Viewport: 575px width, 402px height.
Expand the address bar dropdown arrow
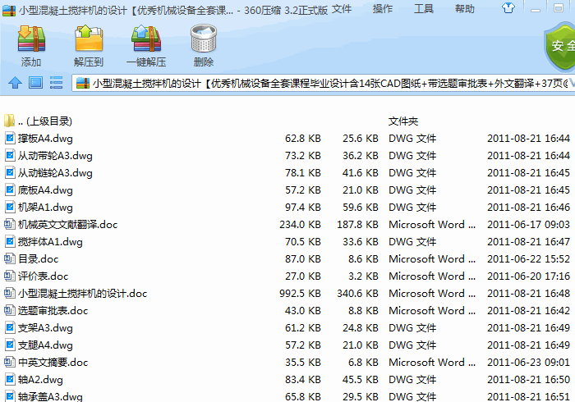tap(572, 84)
